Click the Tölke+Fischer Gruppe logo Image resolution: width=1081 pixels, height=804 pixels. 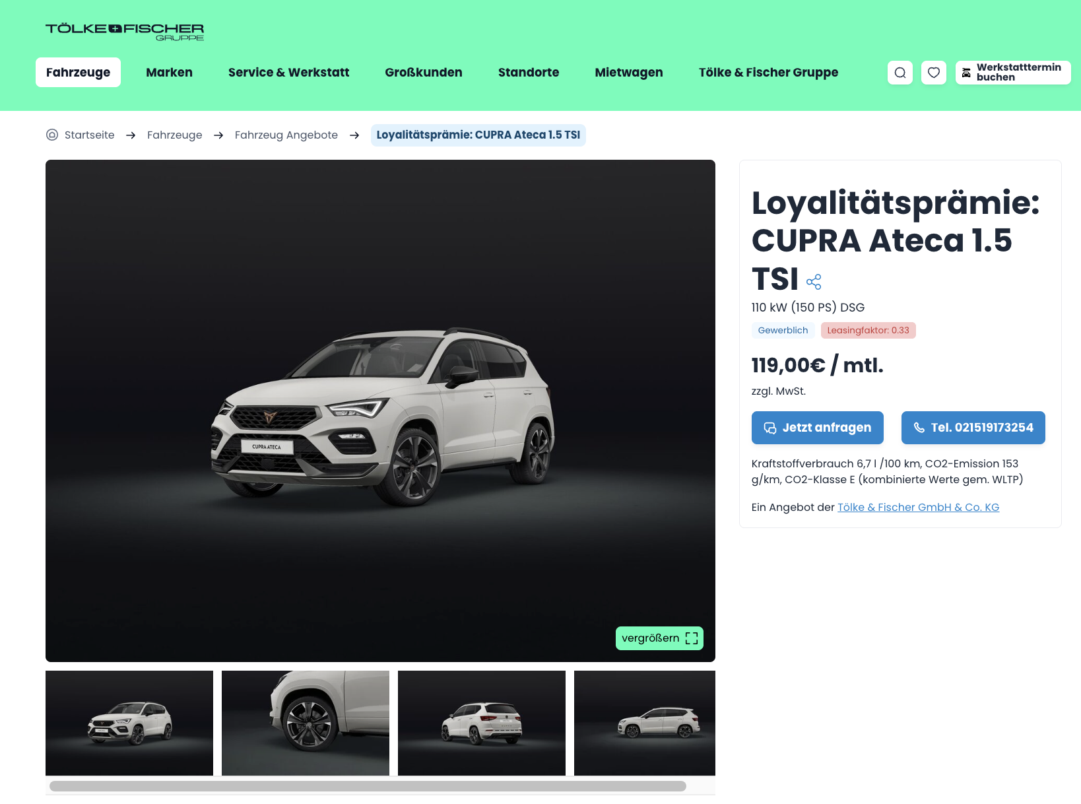(125, 31)
